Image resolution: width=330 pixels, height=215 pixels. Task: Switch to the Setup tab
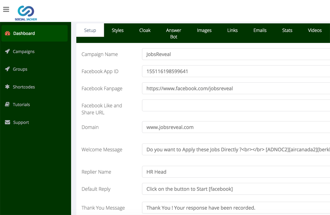[x=90, y=30]
